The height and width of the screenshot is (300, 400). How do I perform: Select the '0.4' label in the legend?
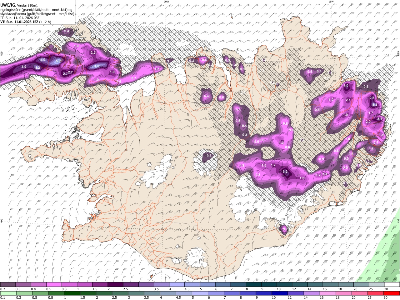coord(33,289)
